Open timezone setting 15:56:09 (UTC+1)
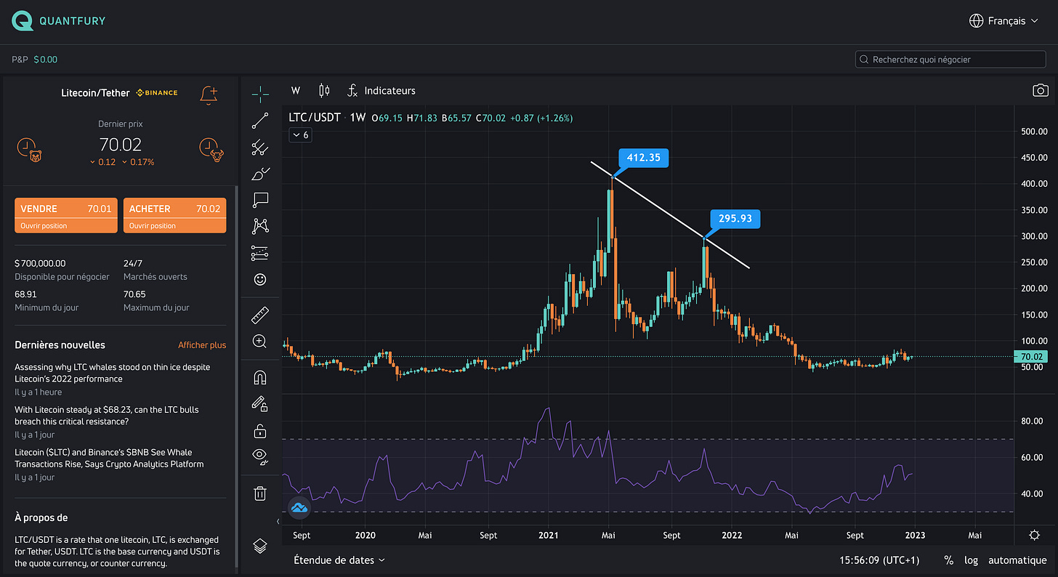 click(x=879, y=560)
